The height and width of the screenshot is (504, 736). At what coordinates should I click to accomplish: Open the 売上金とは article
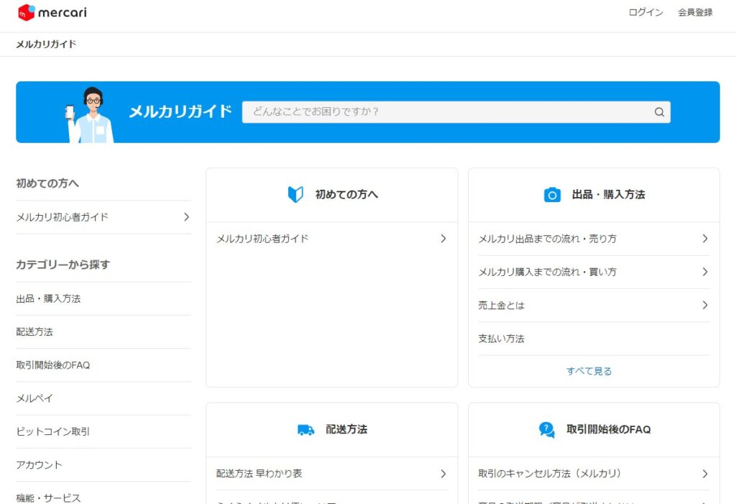(593, 306)
